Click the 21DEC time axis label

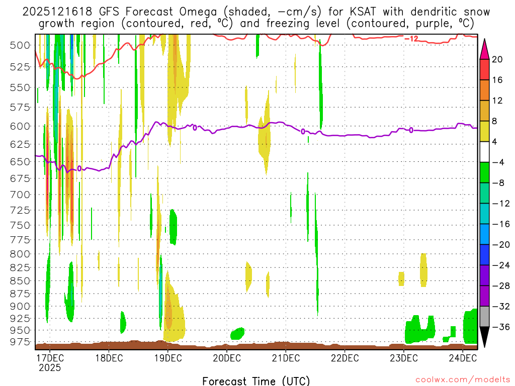click(286, 358)
